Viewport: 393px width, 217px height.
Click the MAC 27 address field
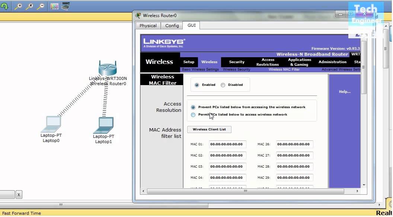pyautogui.click(x=294, y=155)
